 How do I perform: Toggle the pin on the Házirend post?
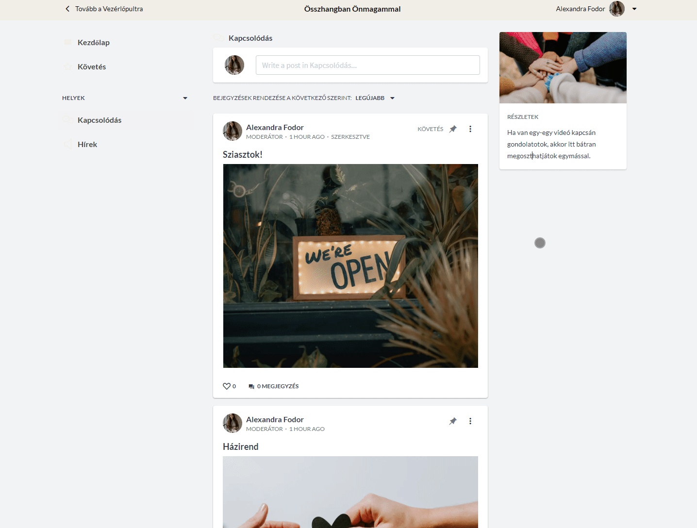pos(453,421)
